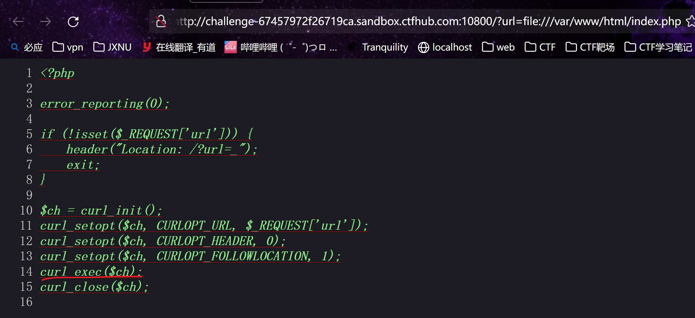This screenshot has height=318, width=695.
Task: Open the localhost bookmark
Action: (445, 47)
